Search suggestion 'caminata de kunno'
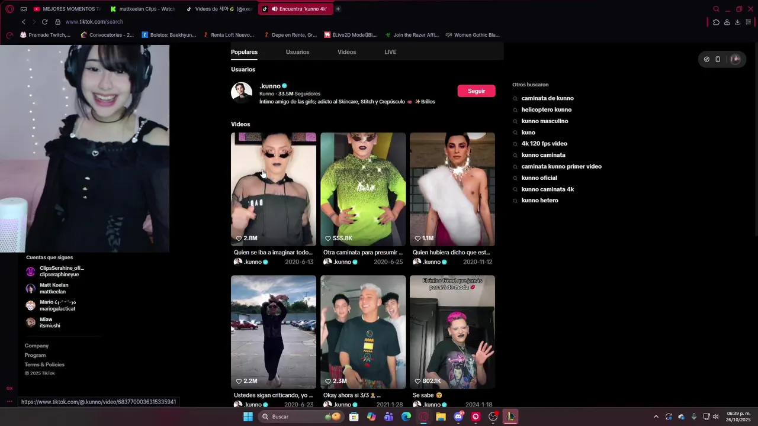The width and height of the screenshot is (758, 426). click(547, 98)
